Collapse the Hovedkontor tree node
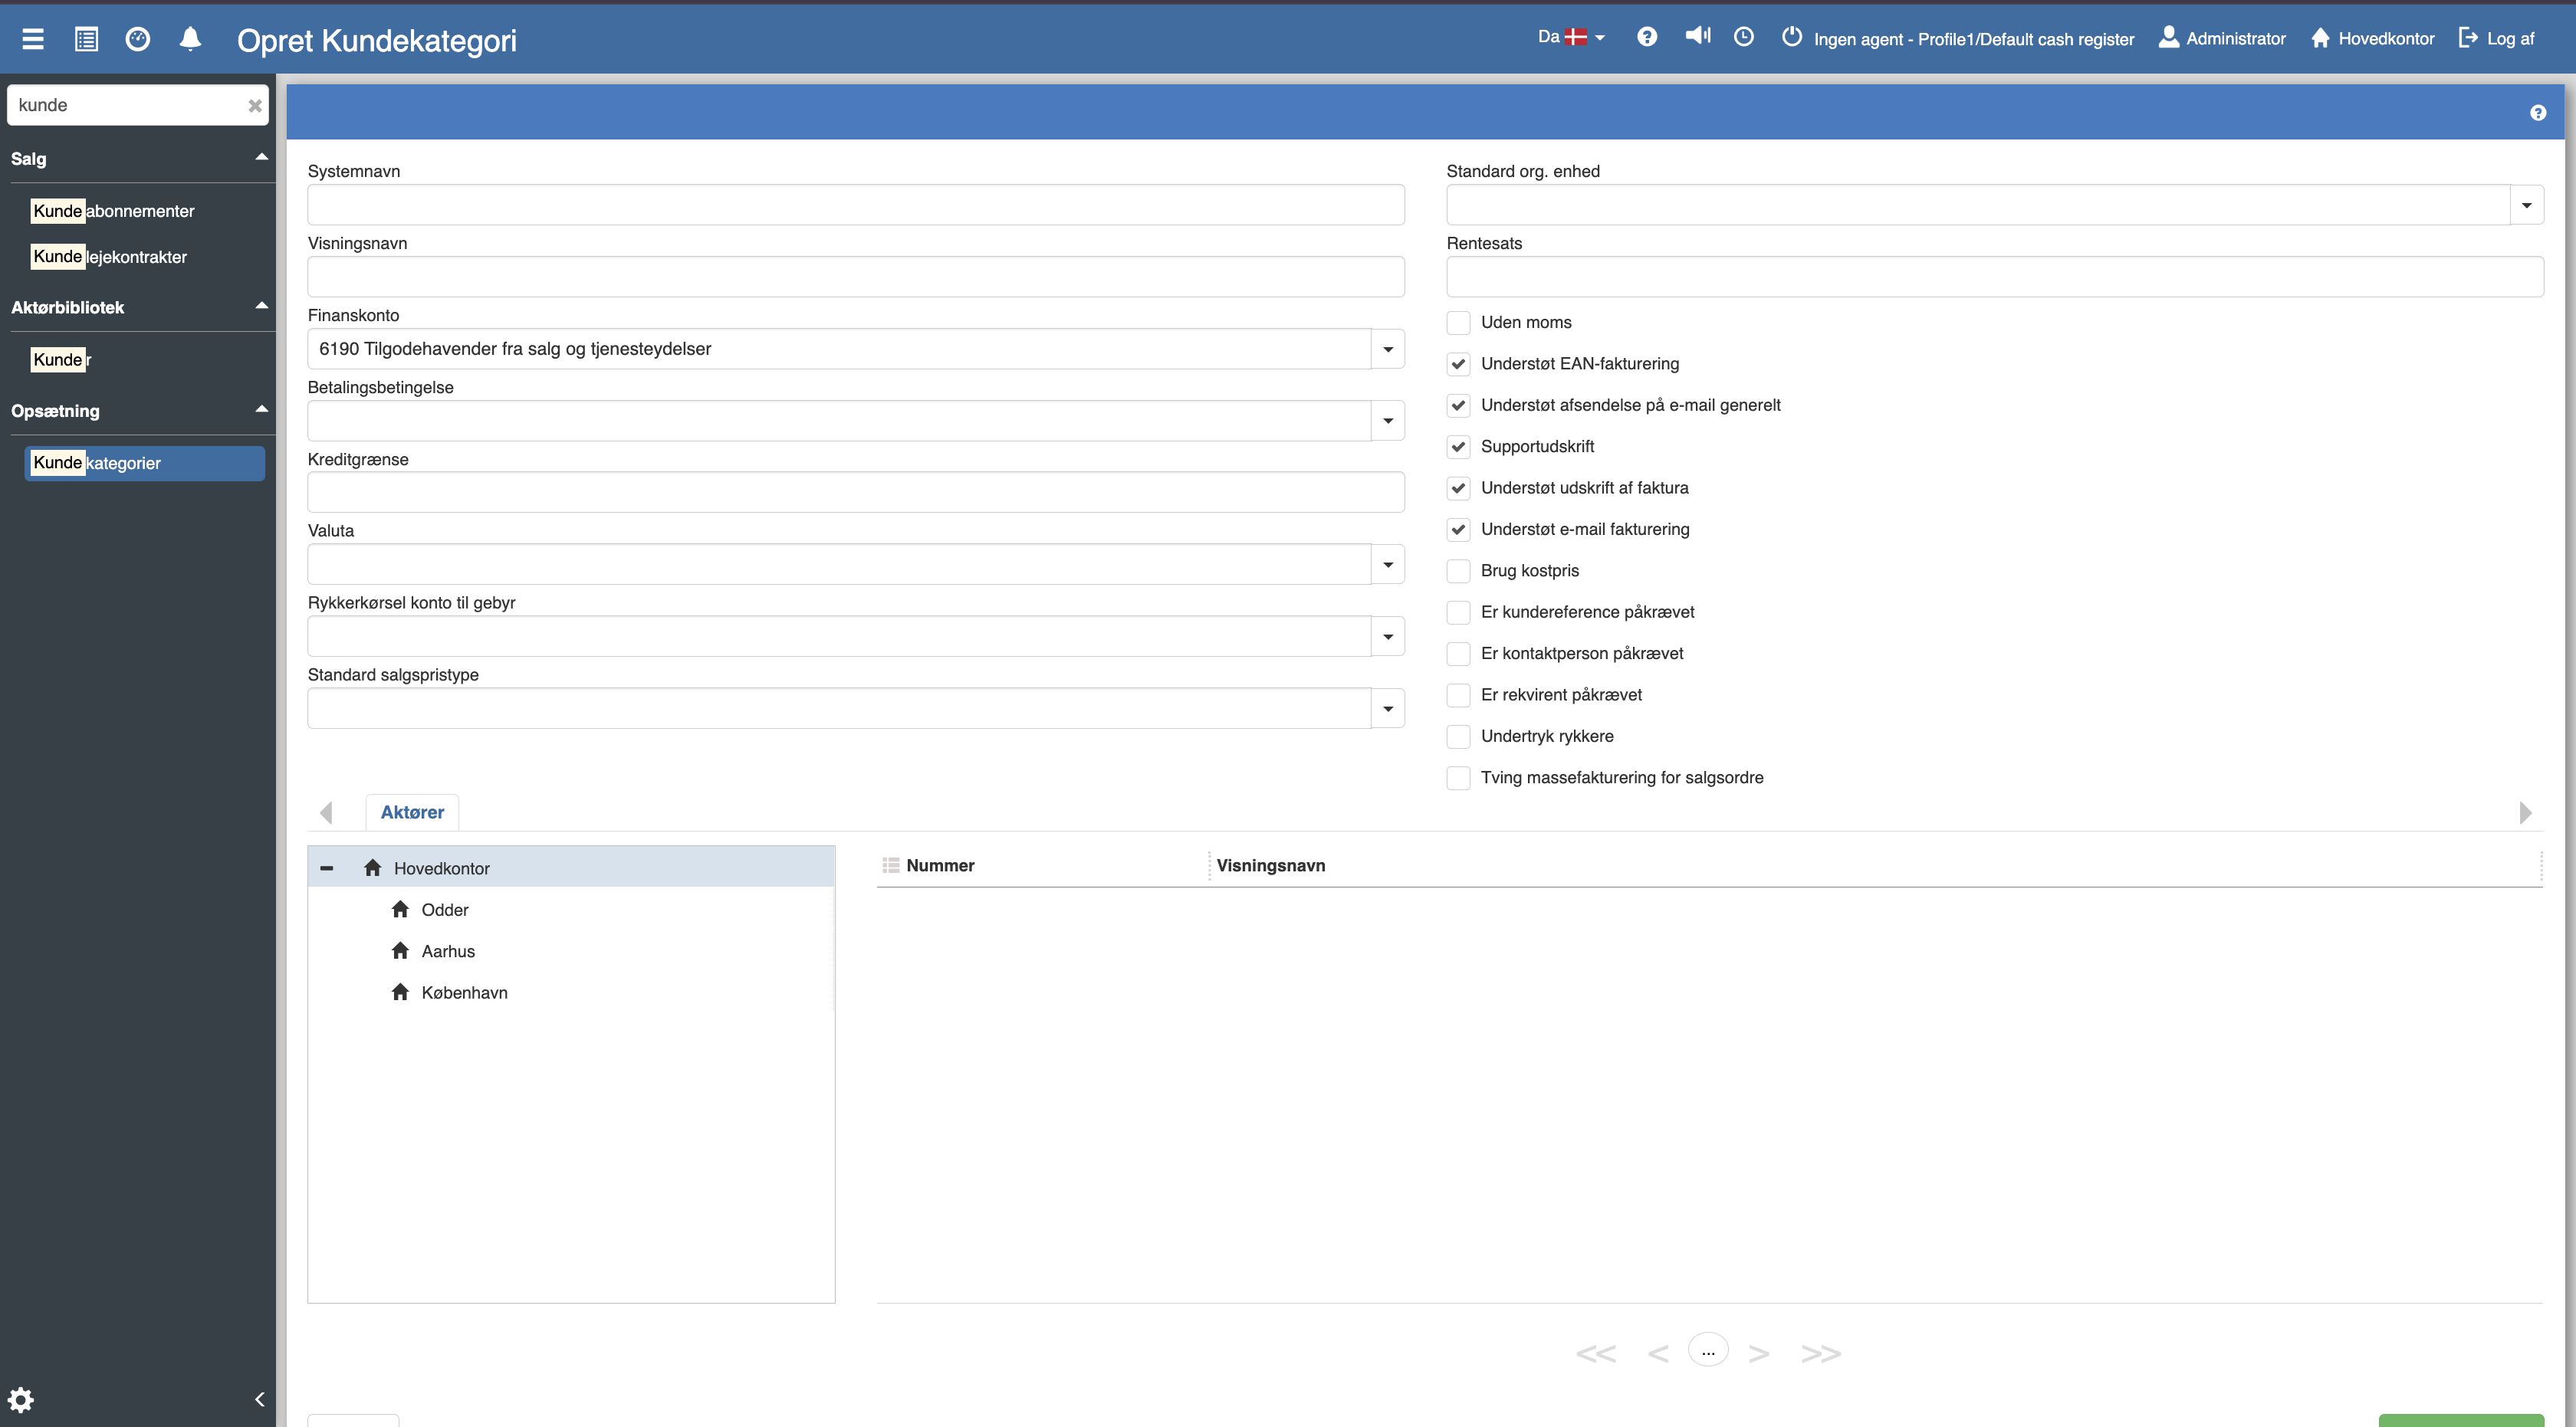The height and width of the screenshot is (1427, 2576). [326, 868]
